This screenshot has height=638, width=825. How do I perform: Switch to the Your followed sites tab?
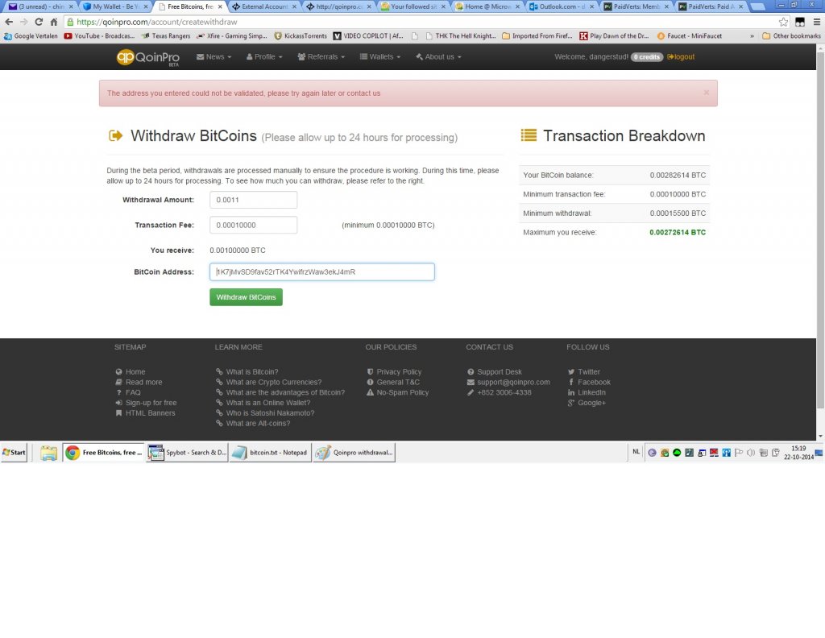point(413,6)
